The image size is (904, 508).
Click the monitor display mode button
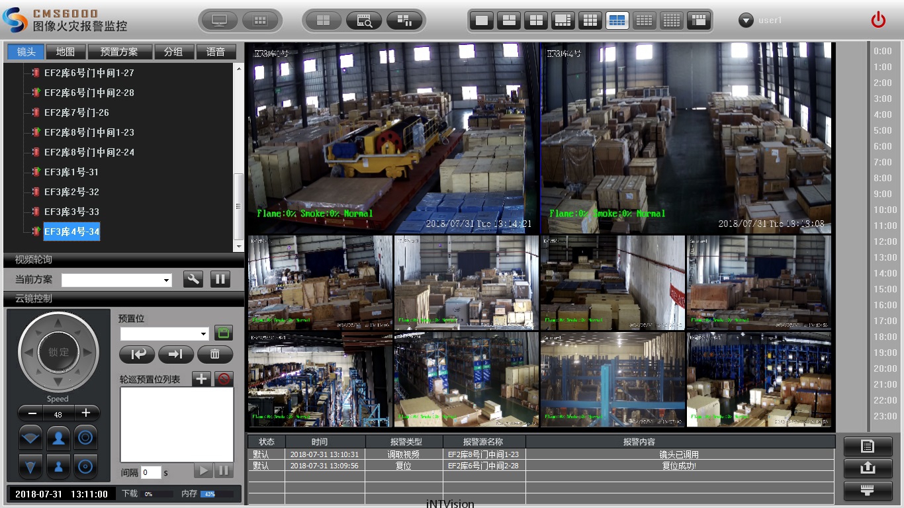[220, 21]
